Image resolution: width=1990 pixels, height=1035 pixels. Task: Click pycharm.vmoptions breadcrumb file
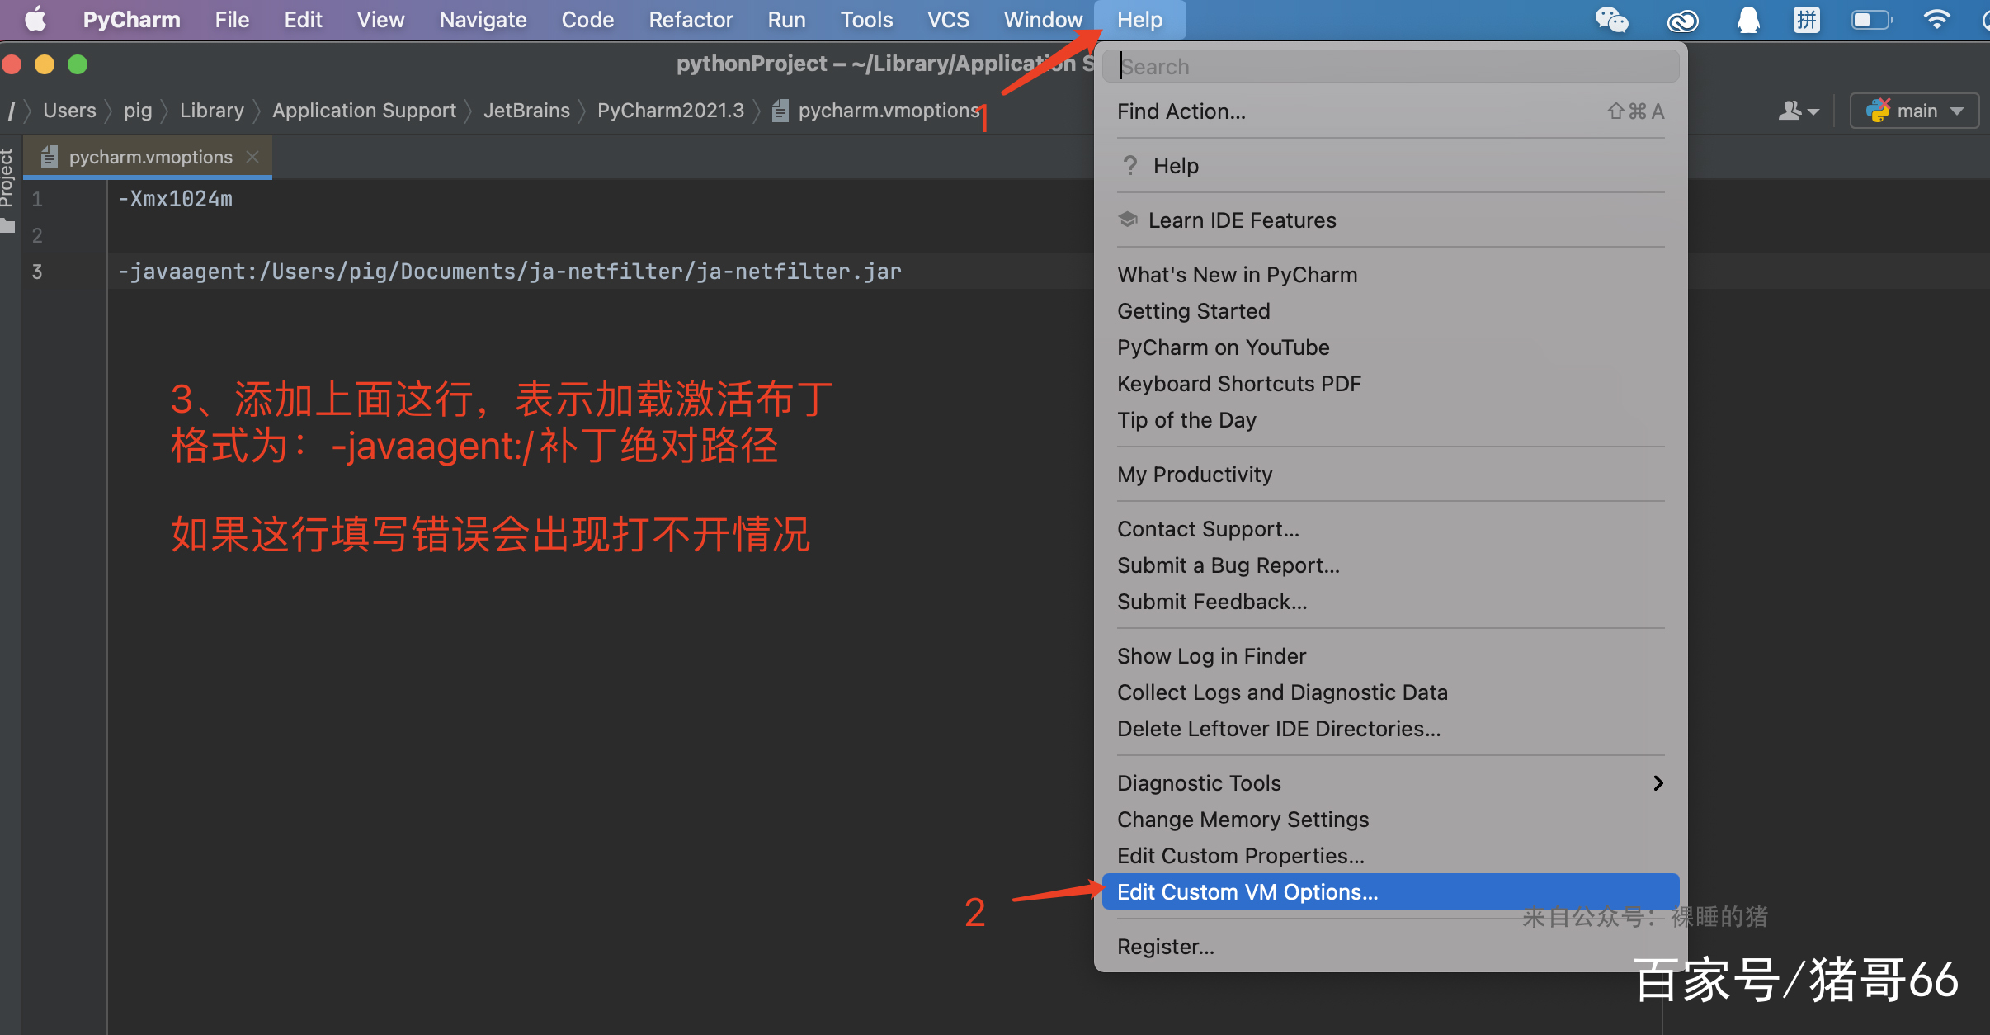point(876,110)
